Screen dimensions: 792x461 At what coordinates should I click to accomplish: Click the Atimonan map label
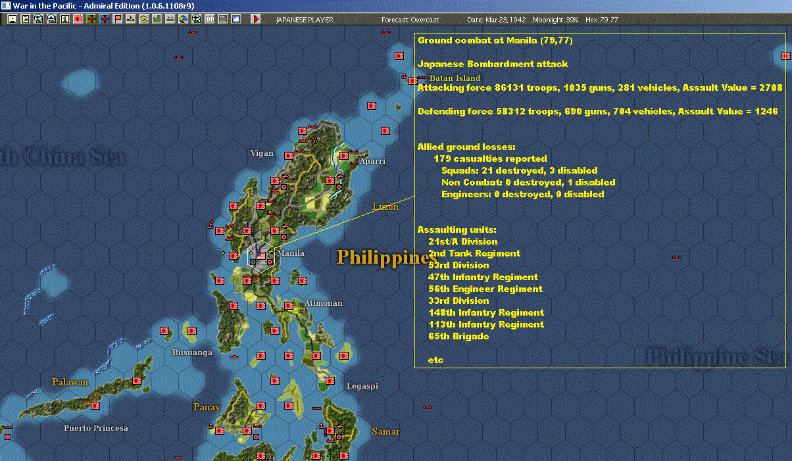tap(324, 303)
